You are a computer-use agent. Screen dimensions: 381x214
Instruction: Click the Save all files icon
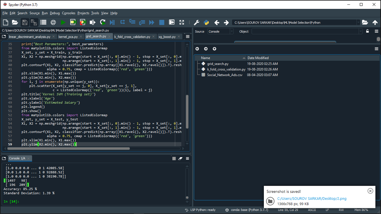(x=34, y=23)
